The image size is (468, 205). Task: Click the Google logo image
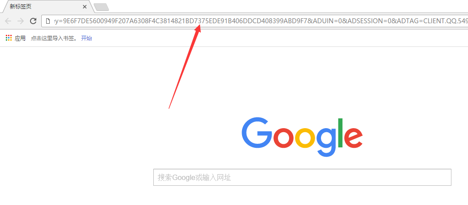pyautogui.click(x=302, y=137)
